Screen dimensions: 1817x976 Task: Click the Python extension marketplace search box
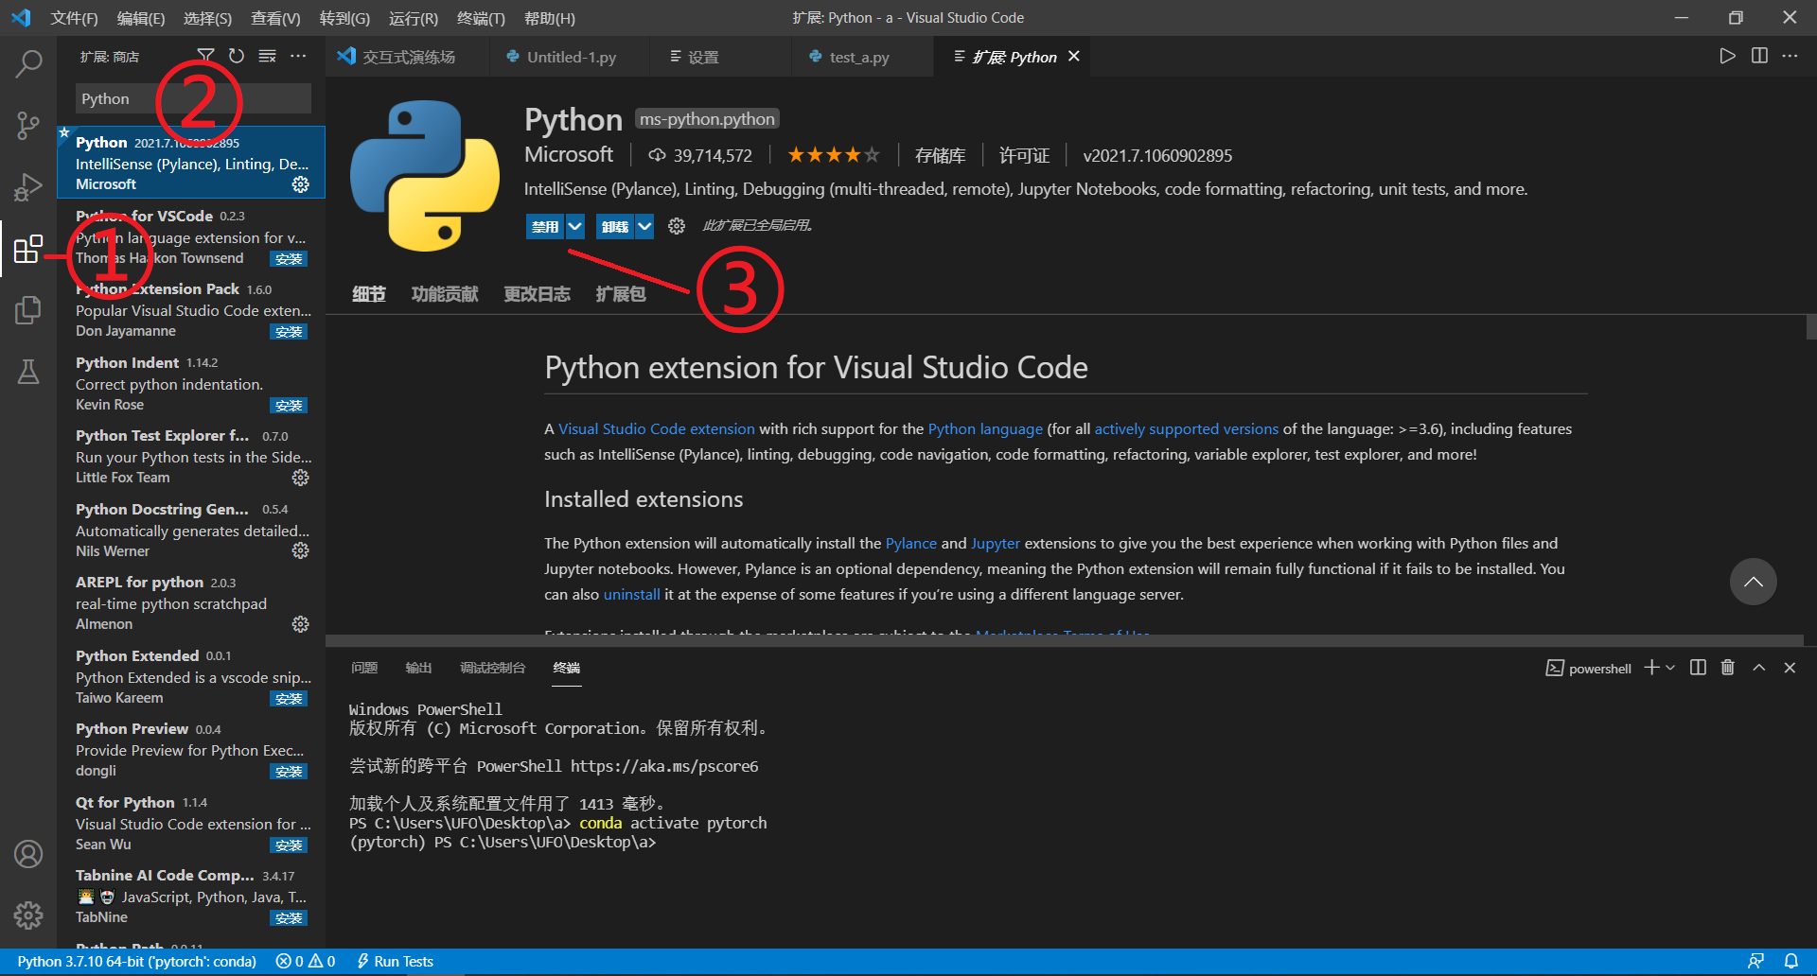189,98
